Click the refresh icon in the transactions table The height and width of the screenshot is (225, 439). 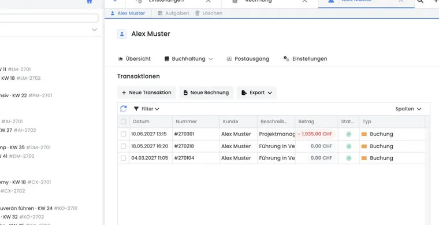point(124,109)
